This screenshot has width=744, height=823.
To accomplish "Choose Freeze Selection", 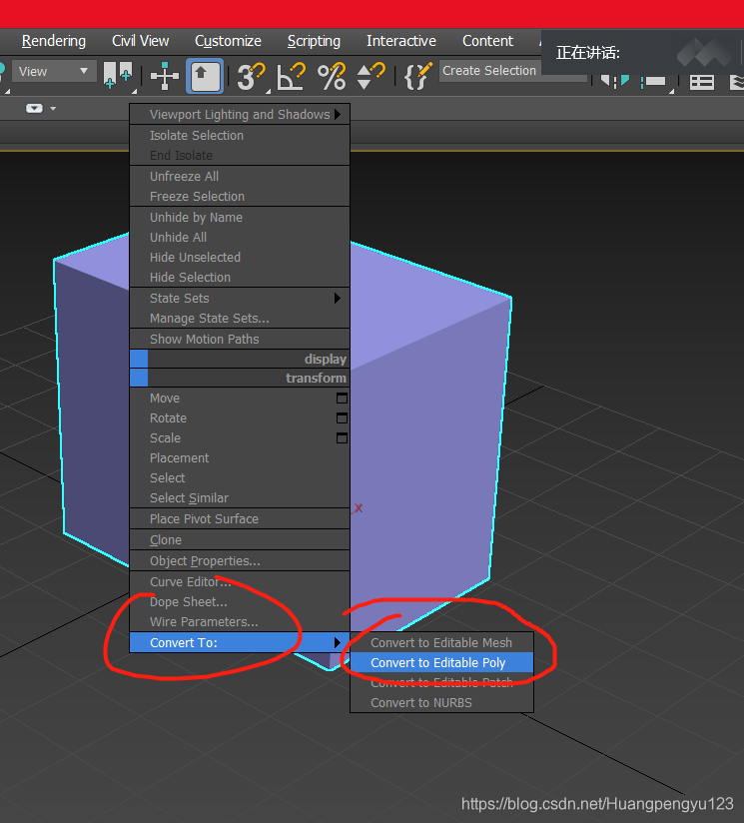I will pos(240,197).
